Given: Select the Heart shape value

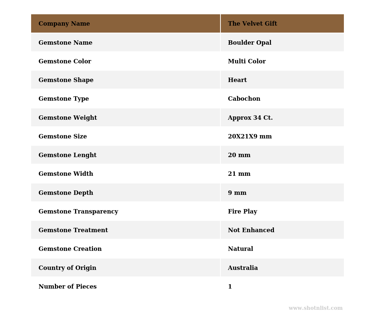Looking at the screenshot, I should coord(237,80).
